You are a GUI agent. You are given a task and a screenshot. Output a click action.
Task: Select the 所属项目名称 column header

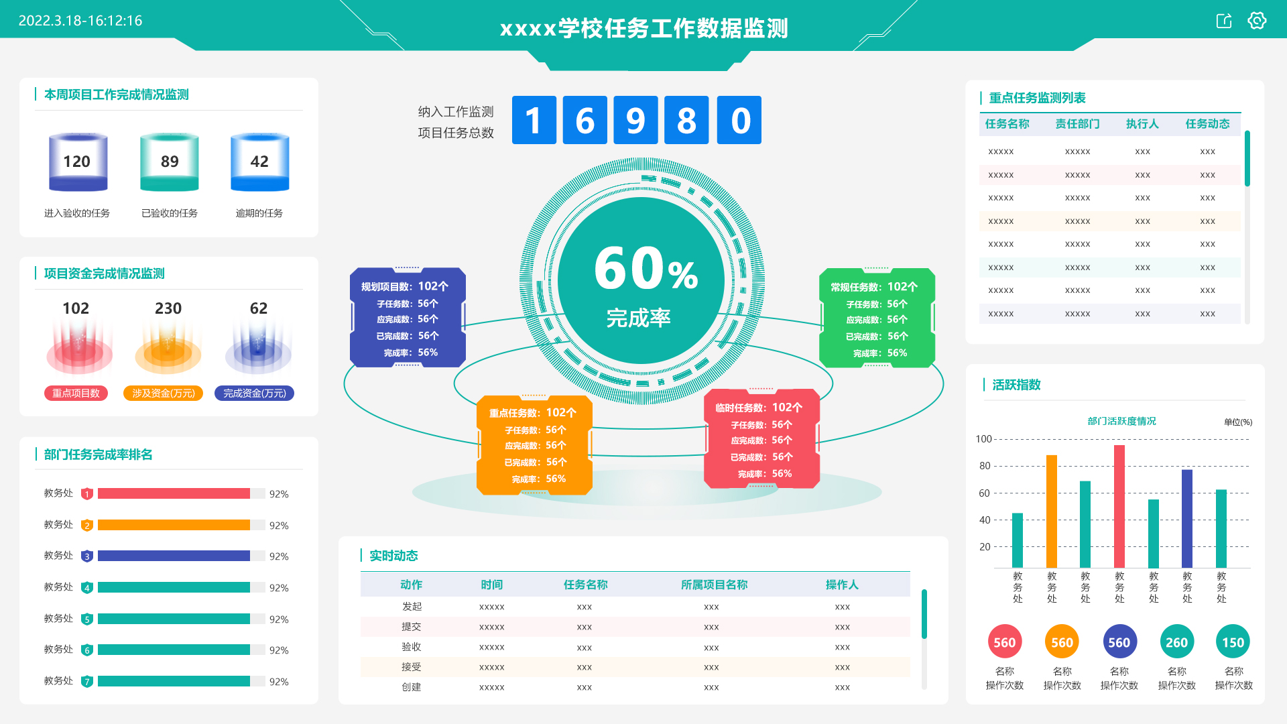click(714, 585)
